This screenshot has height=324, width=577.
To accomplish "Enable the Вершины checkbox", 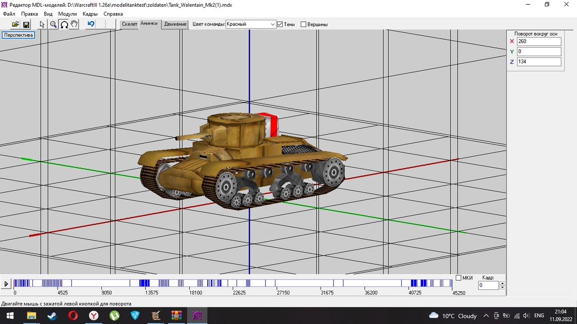I will (303, 24).
